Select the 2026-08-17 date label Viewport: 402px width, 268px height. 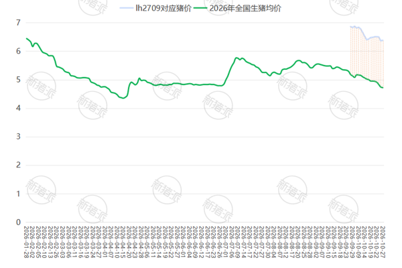coord(292,242)
